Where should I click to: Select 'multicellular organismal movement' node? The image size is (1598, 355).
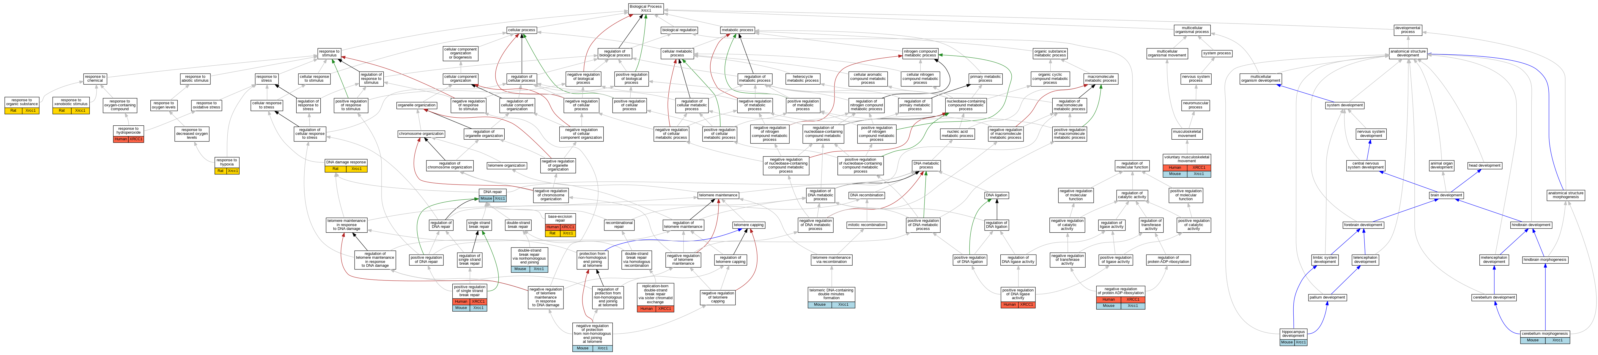point(1167,53)
